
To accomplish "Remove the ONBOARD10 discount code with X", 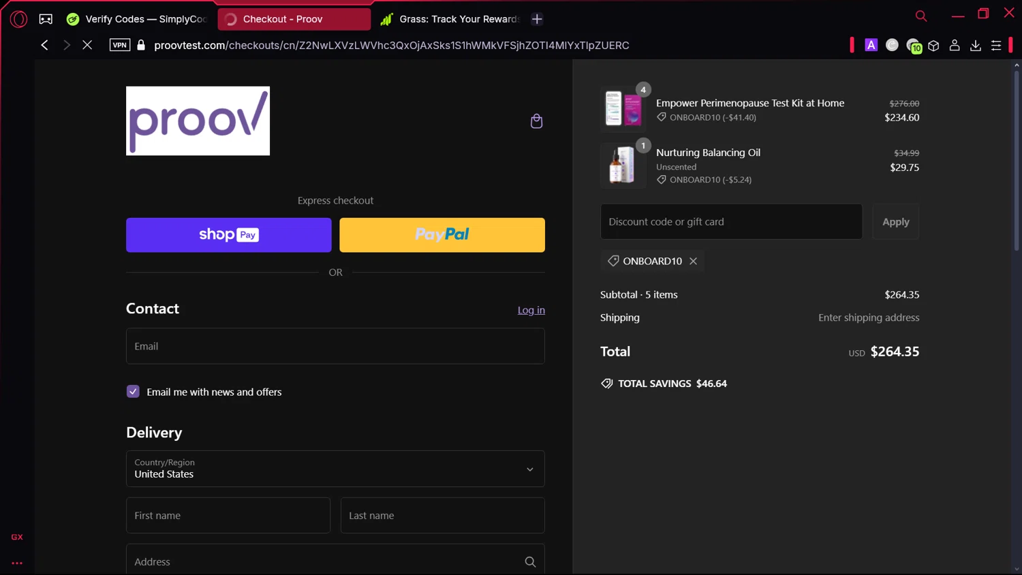I will 693,261.
